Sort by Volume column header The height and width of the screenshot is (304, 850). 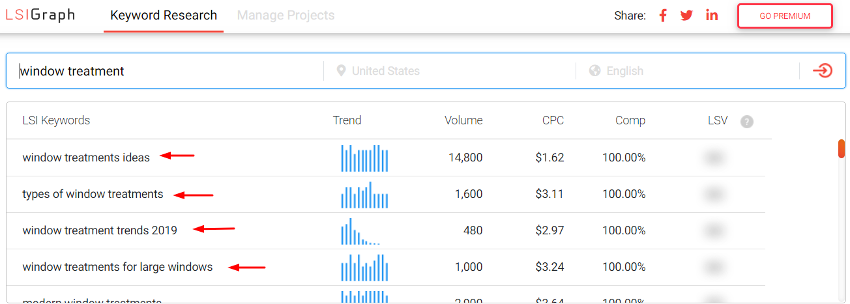coord(463,120)
